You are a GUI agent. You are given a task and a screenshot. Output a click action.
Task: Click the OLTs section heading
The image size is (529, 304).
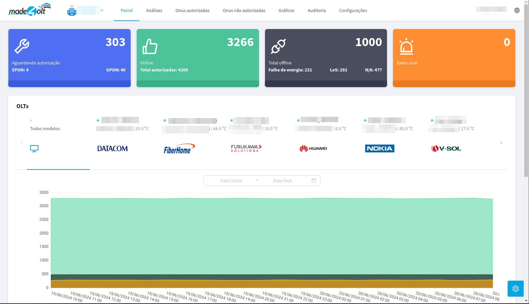point(22,106)
